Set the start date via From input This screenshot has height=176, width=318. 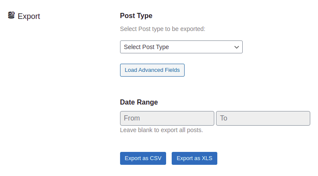pyautogui.click(x=167, y=118)
